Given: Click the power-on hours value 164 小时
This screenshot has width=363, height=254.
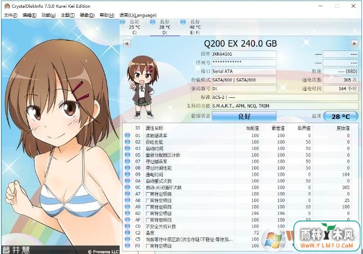Looking at the screenshot, I should tap(340, 89).
